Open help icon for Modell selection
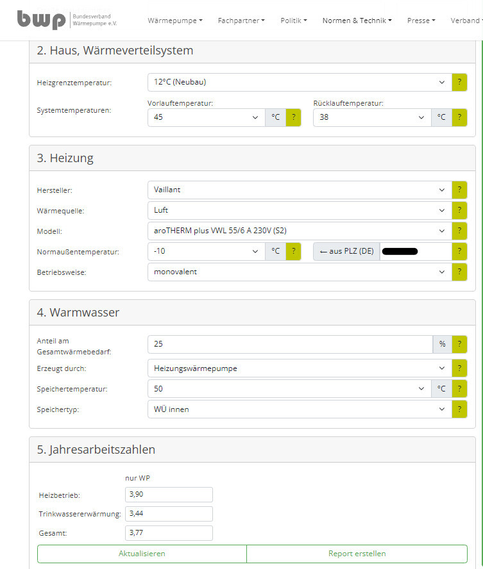 pos(459,231)
